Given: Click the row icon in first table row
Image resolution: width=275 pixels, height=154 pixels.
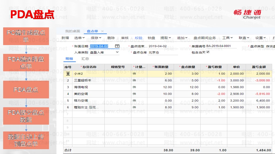Looking at the screenshot, I should [68, 74].
